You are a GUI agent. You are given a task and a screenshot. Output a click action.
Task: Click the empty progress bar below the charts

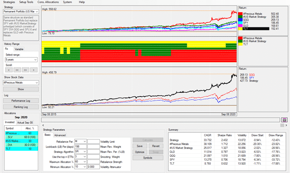[160, 120]
